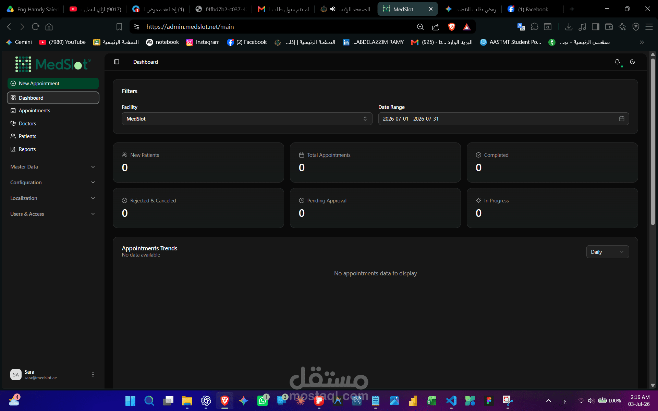This screenshot has width=658, height=411.
Task: Go to browser home page
Action: (x=49, y=27)
